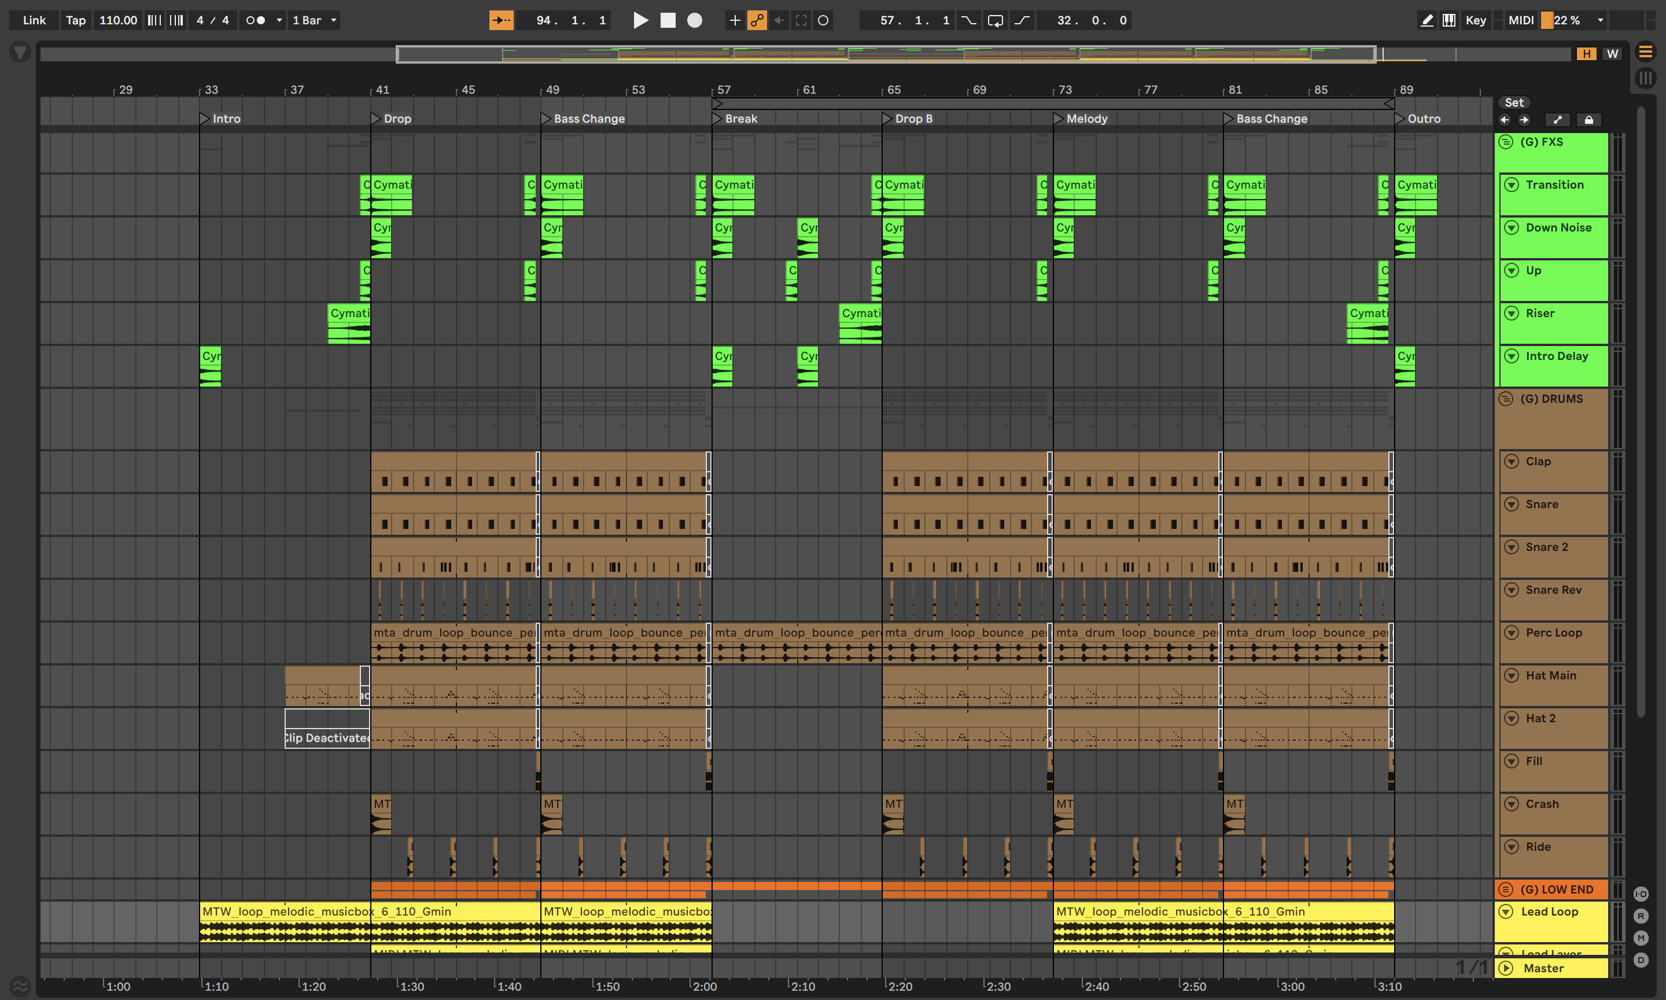The height and width of the screenshot is (1000, 1666).
Task: Lock envelopes with padlock icon
Action: 1588,120
